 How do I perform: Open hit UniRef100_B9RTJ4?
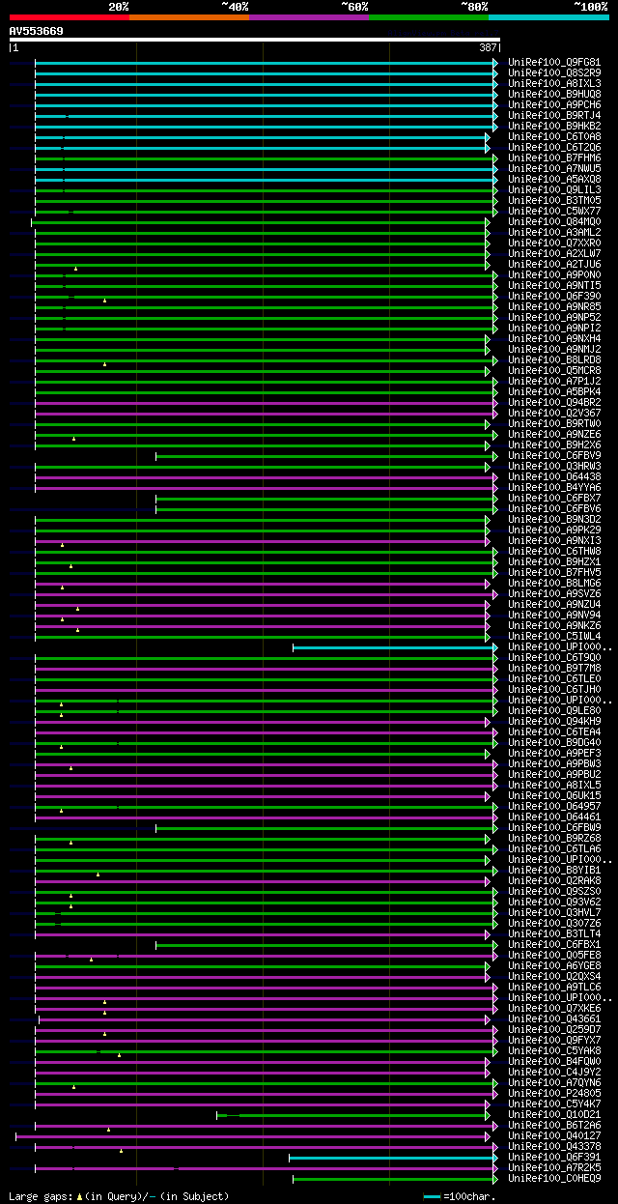coord(555,116)
